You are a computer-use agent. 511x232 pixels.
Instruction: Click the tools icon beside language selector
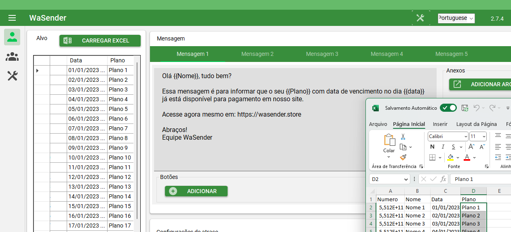point(420,18)
